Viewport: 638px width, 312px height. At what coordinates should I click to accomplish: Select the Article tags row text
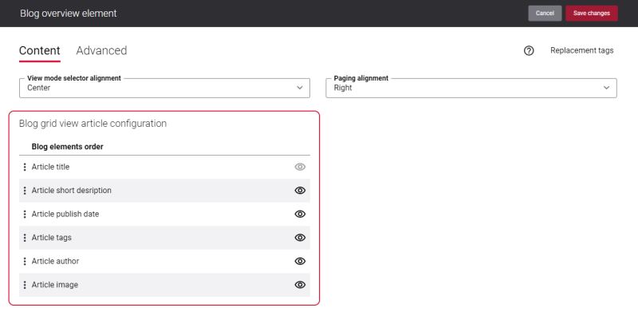[x=52, y=238]
